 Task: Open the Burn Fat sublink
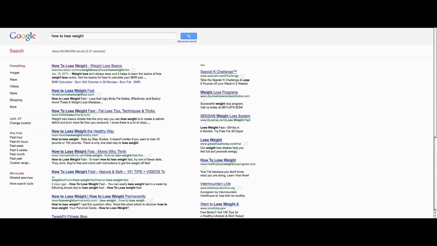point(126,82)
